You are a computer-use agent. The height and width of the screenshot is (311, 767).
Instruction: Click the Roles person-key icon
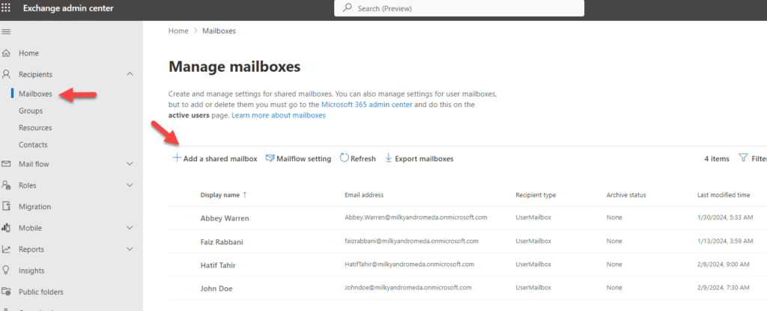pos(6,185)
